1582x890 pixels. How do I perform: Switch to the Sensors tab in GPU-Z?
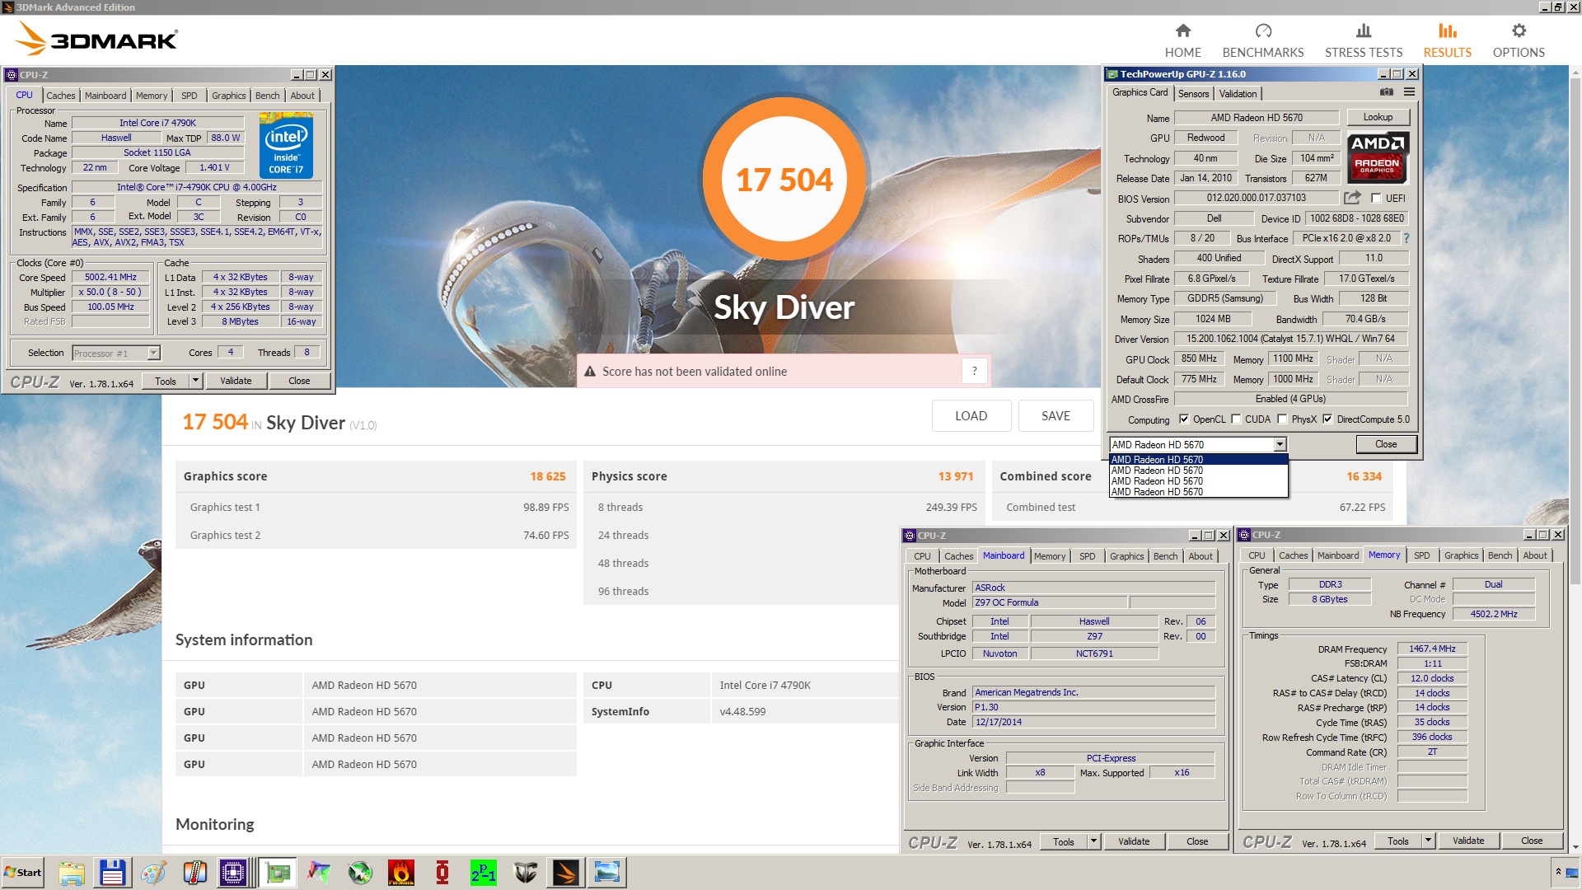[x=1193, y=94]
